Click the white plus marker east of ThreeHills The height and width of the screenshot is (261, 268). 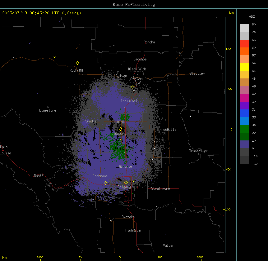(190, 116)
